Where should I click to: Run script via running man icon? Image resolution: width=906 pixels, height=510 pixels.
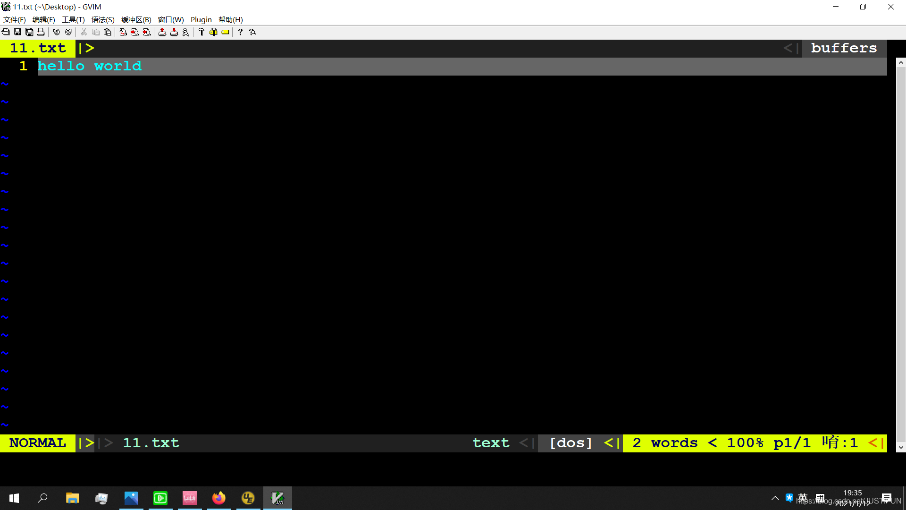[186, 32]
